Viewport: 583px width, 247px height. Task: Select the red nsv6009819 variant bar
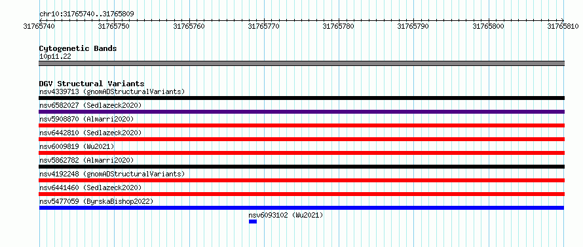[x=301, y=153]
